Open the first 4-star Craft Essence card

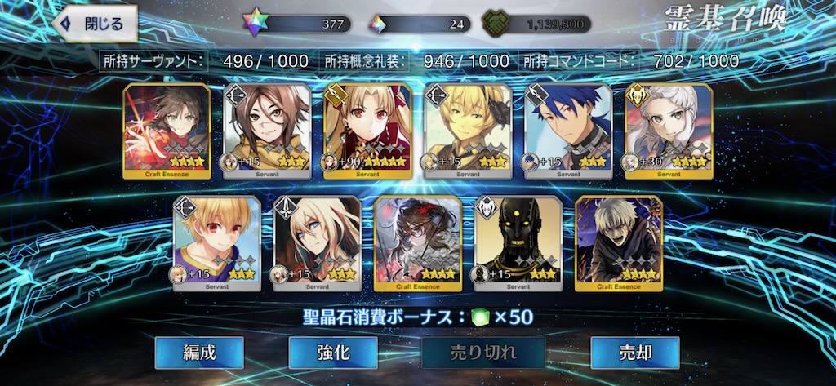tap(167, 131)
